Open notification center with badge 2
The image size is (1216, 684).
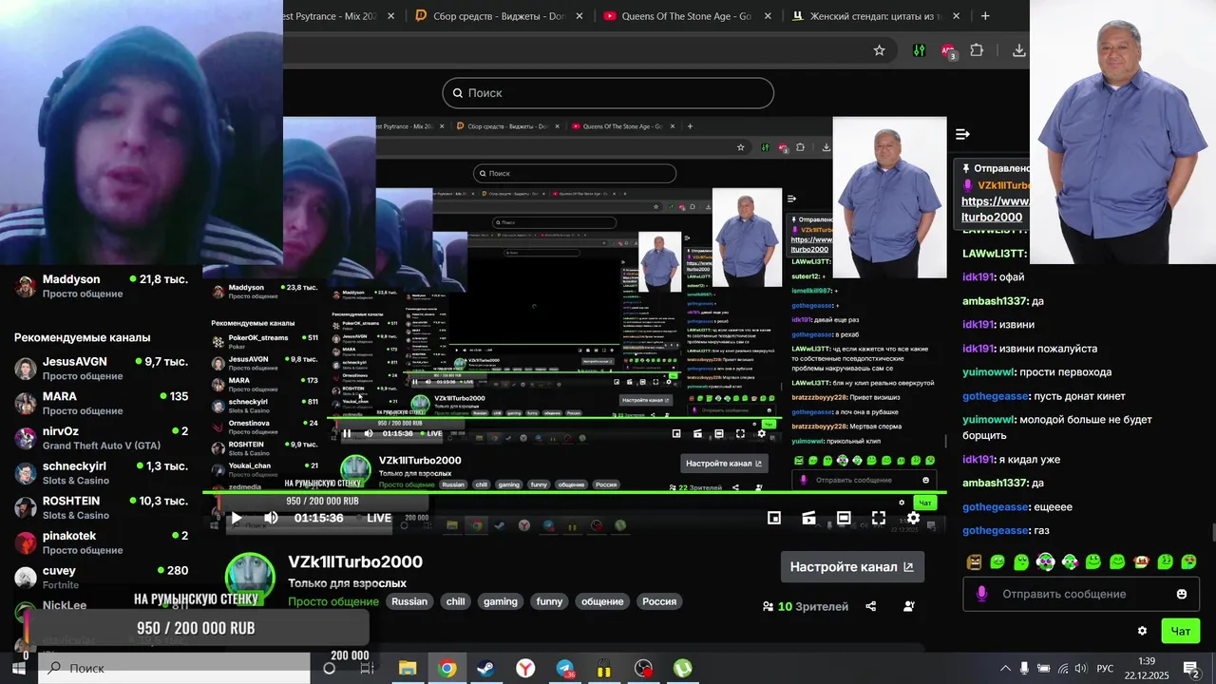[x=1191, y=668]
